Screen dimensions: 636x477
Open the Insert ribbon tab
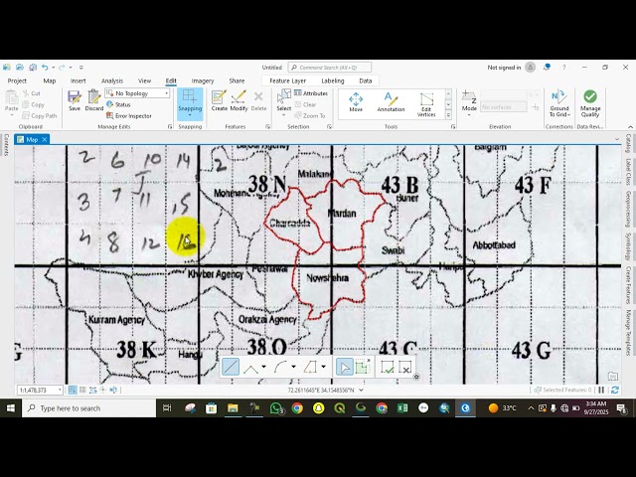click(78, 80)
